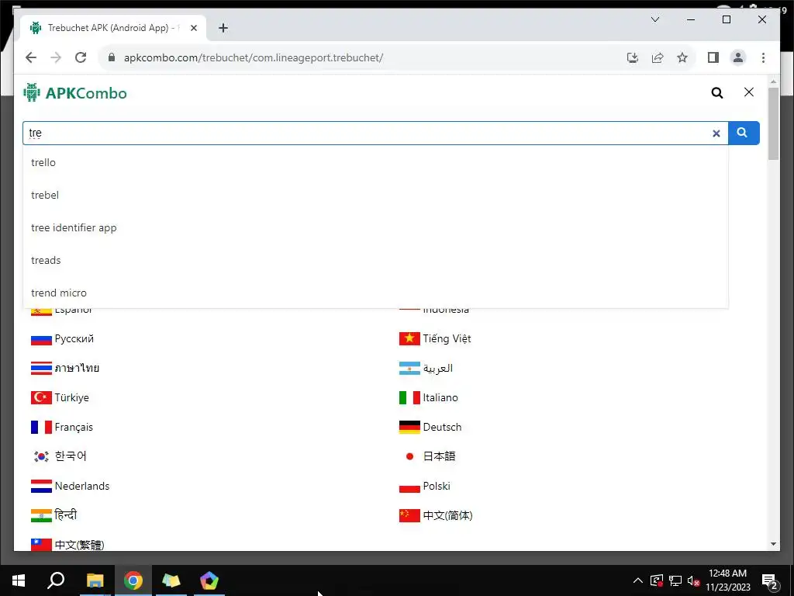
Task: Open Windows taskbar search
Action: coord(56,580)
